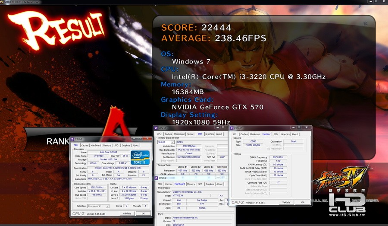Click the '16384 MBytes' memory size field

coord(253,145)
